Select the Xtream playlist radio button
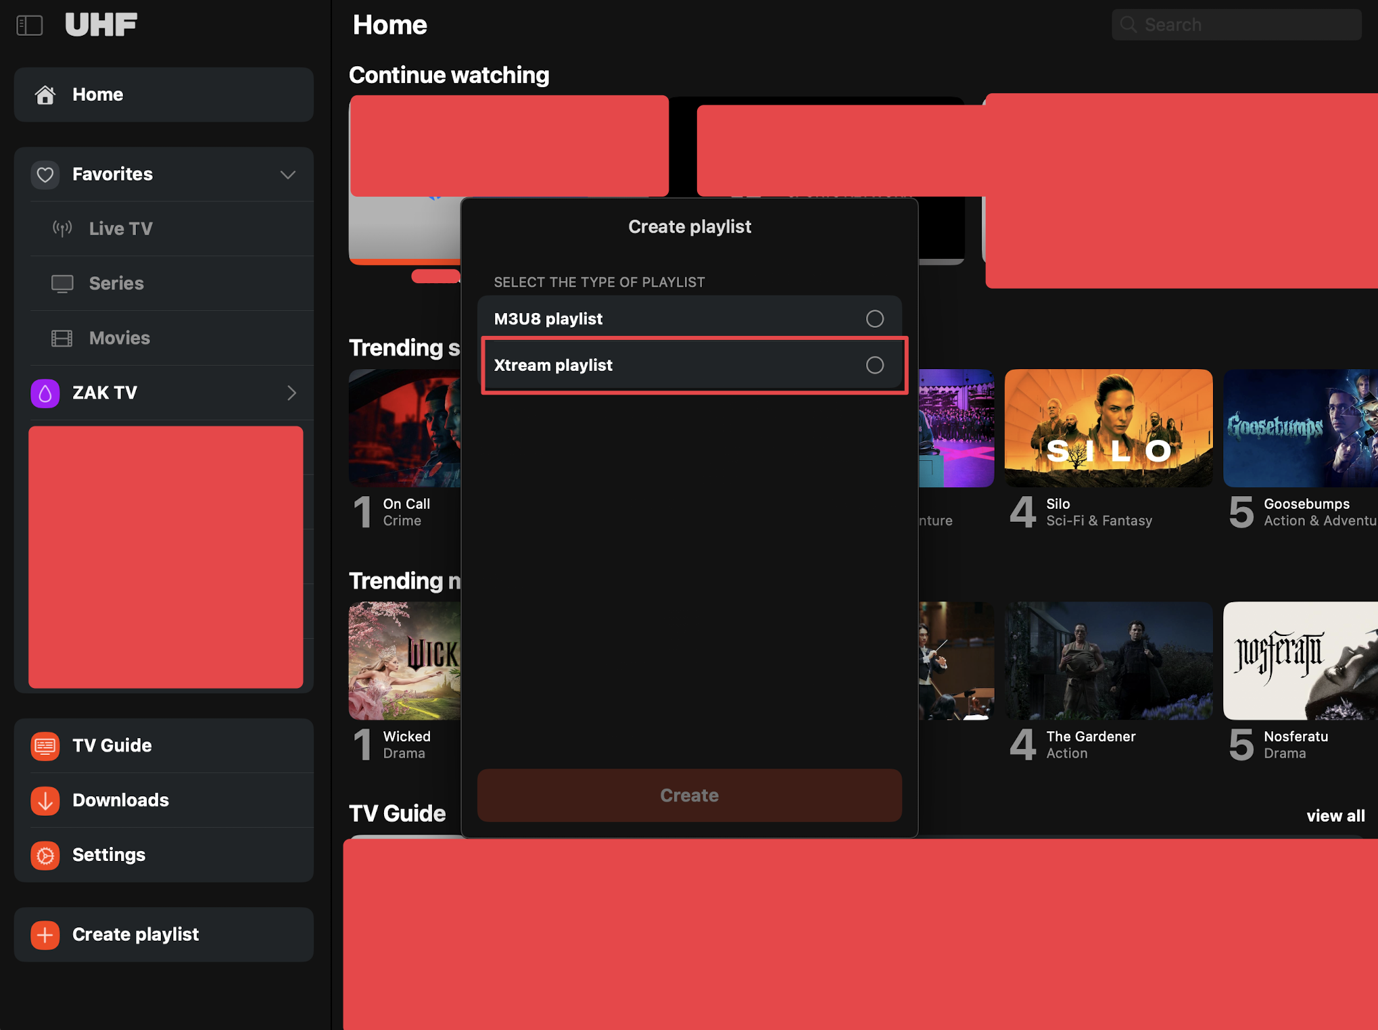Viewport: 1378px width, 1030px height. (874, 365)
